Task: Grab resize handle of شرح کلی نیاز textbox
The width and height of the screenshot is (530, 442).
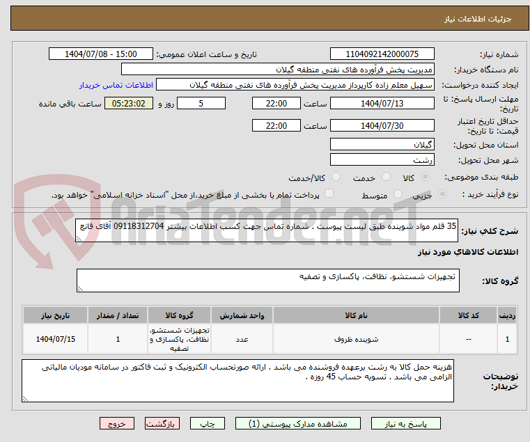Action: [x=79, y=239]
